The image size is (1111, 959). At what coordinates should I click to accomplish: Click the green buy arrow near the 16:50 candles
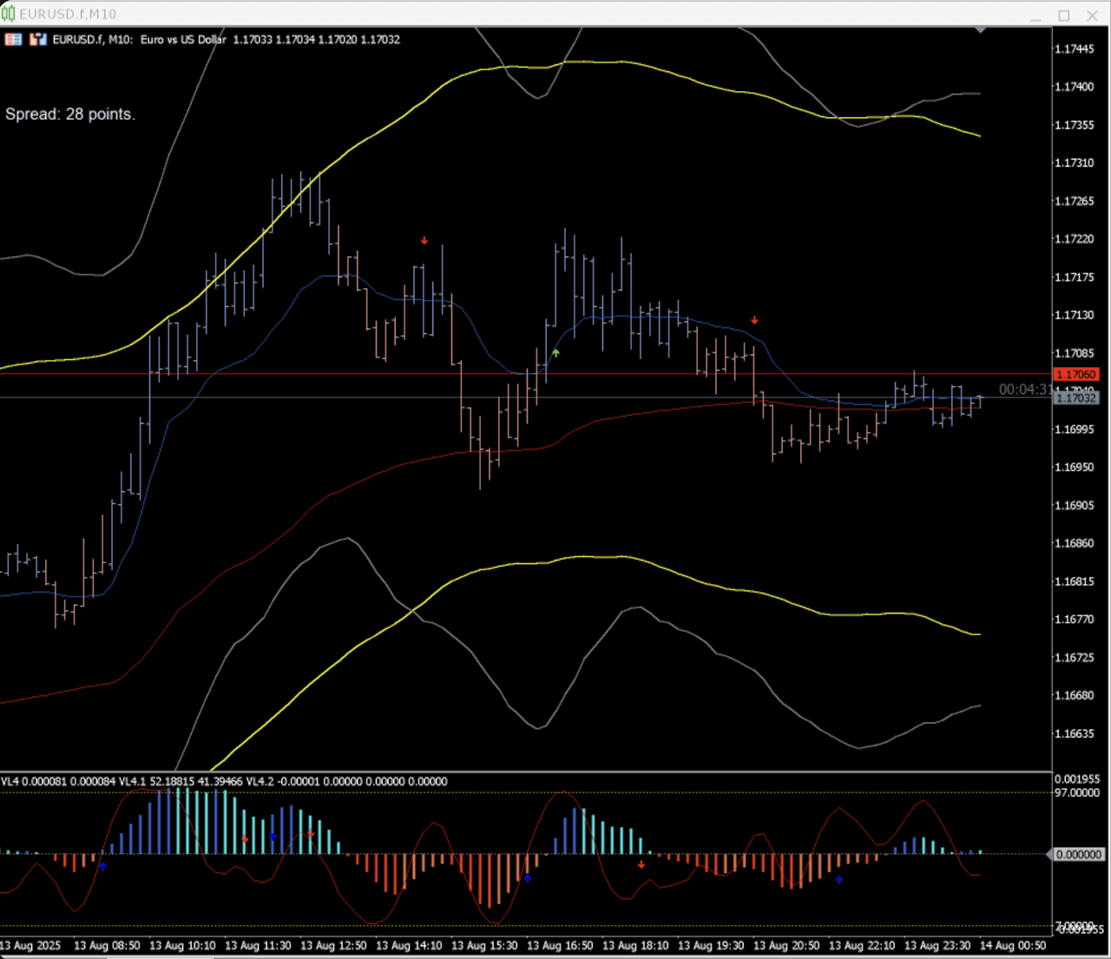[x=555, y=352]
